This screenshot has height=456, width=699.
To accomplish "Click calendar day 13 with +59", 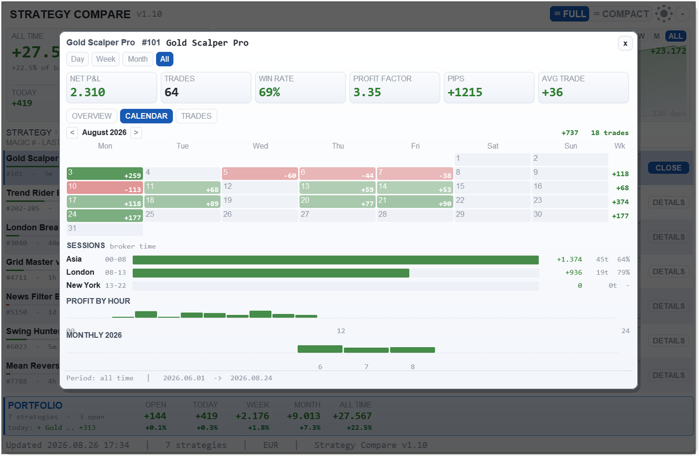I will click(337, 188).
